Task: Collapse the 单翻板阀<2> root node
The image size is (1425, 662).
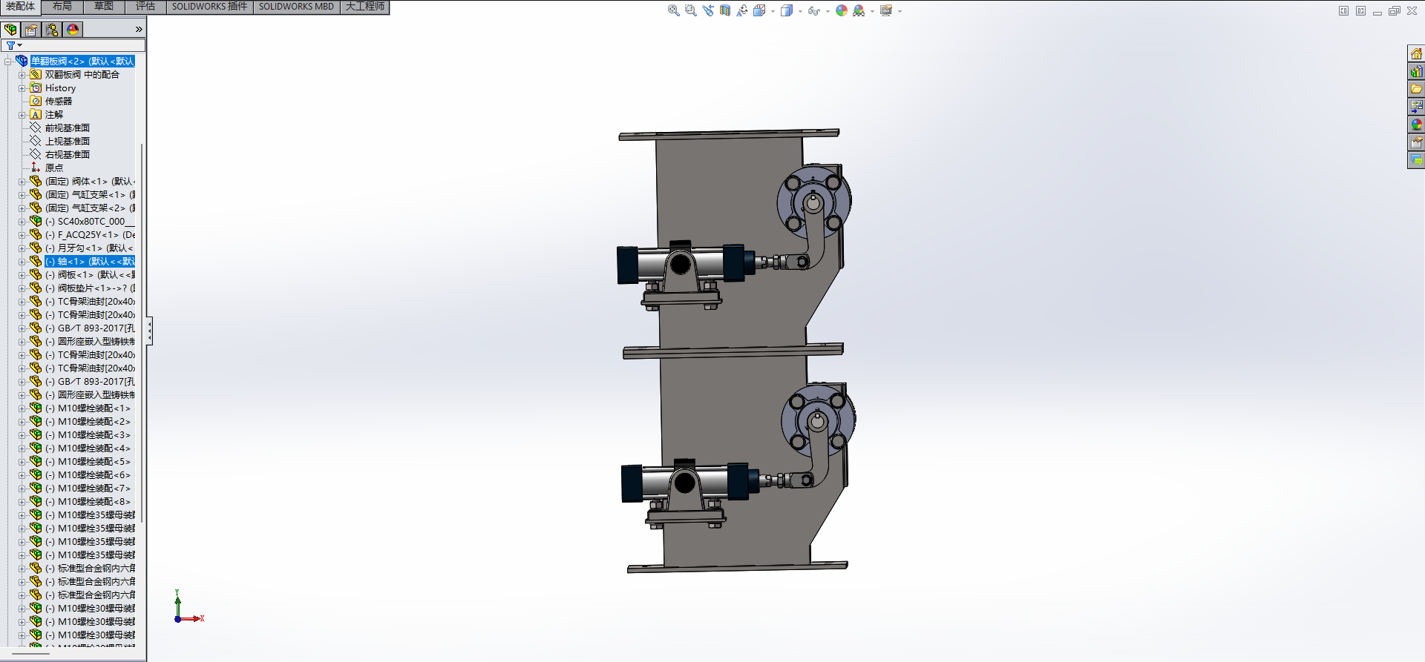Action: point(7,62)
